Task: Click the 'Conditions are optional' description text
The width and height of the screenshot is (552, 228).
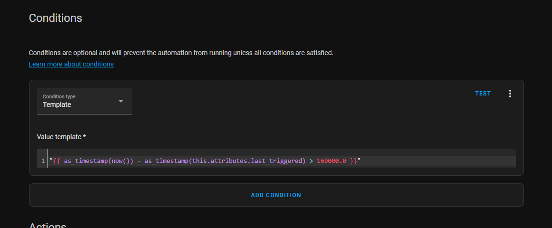Action: coord(181,53)
